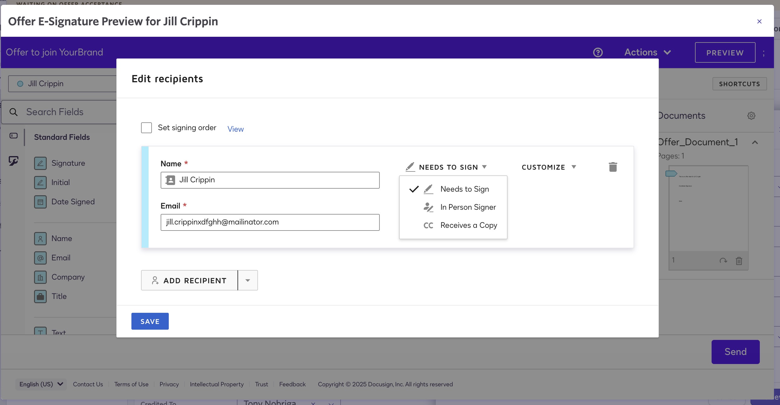This screenshot has width=780, height=405.
Task: Click the Email input field
Action: [x=270, y=222]
